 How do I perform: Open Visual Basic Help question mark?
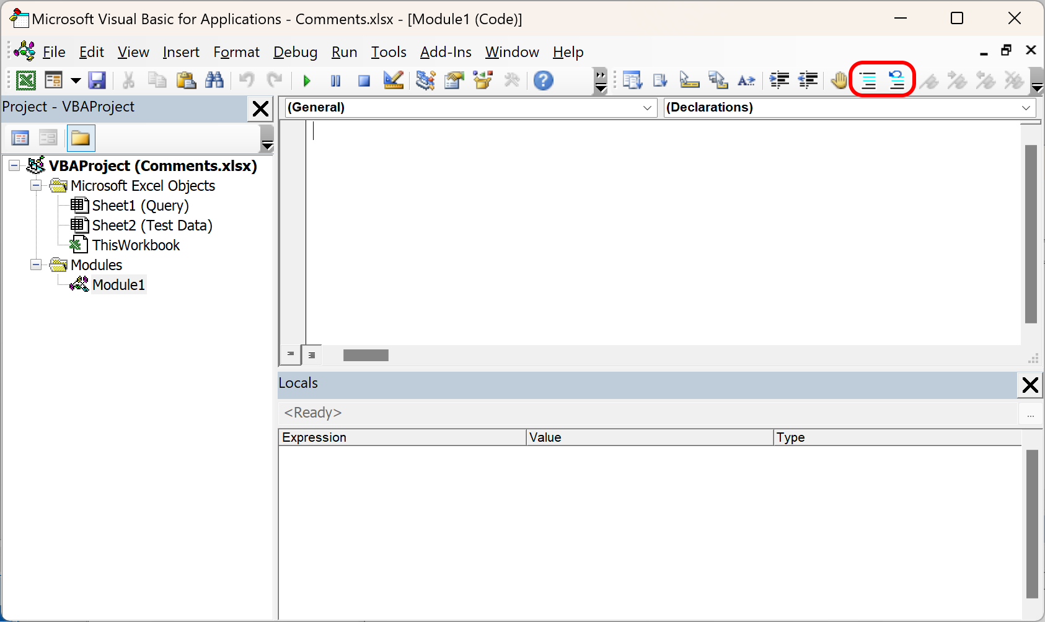click(x=544, y=81)
